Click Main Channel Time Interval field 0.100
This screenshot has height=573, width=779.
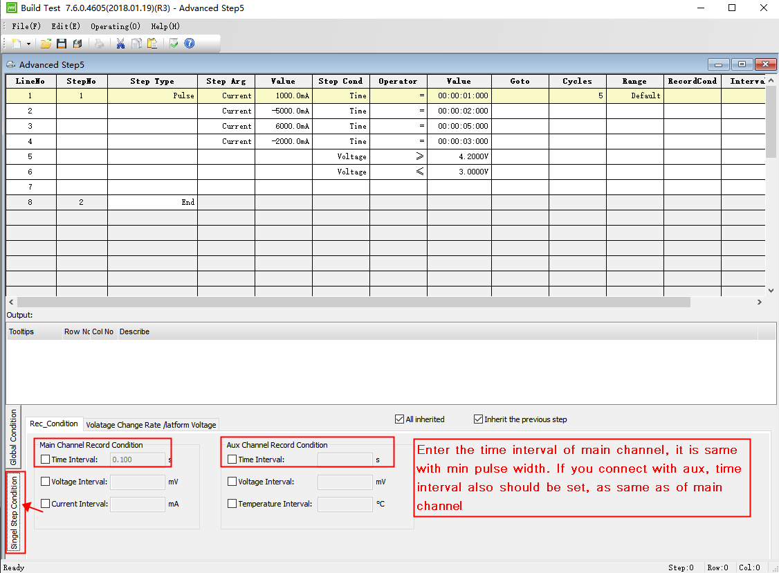coord(138,460)
